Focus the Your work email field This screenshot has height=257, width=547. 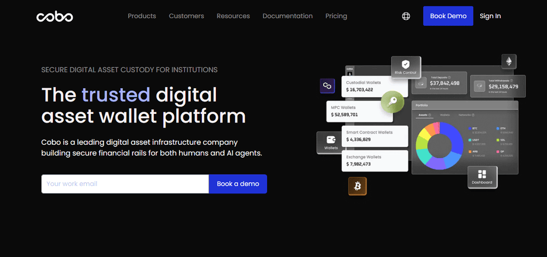tap(125, 184)
